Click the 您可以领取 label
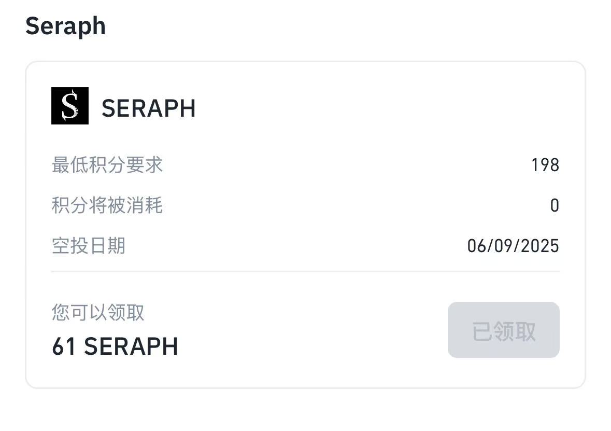The height and width of the screenshot is (431, 611). pyautogui.click(x=98, y=312)
